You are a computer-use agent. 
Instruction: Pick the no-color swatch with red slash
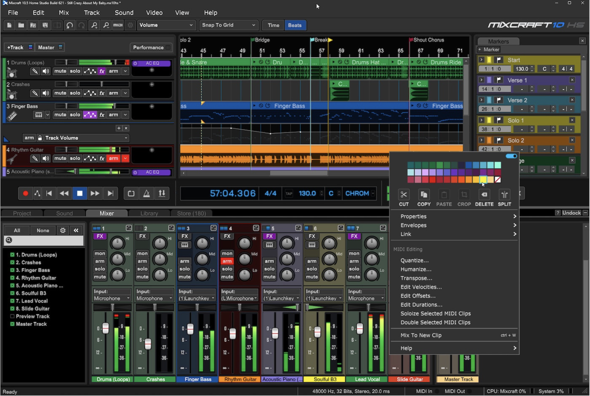[x=498, y=179]
